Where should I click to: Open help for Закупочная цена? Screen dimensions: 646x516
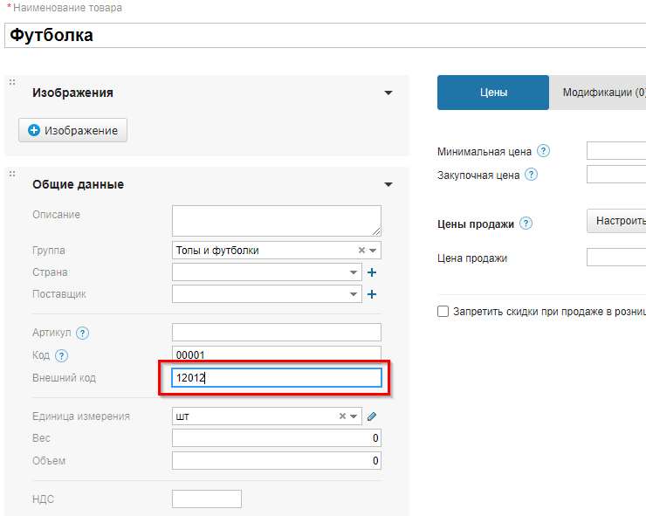(x=532, y=175)
